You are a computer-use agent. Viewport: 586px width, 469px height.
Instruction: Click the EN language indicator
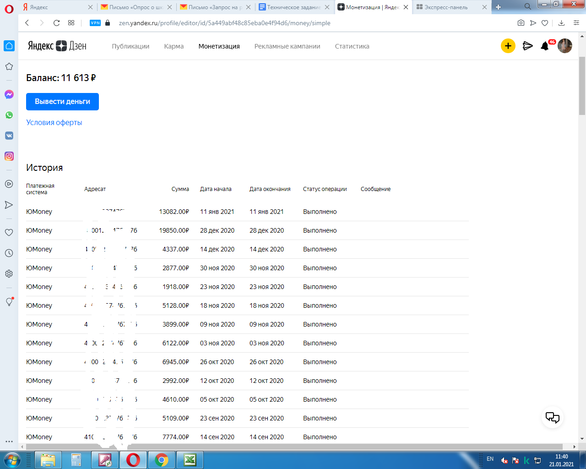tap(490, 459)
